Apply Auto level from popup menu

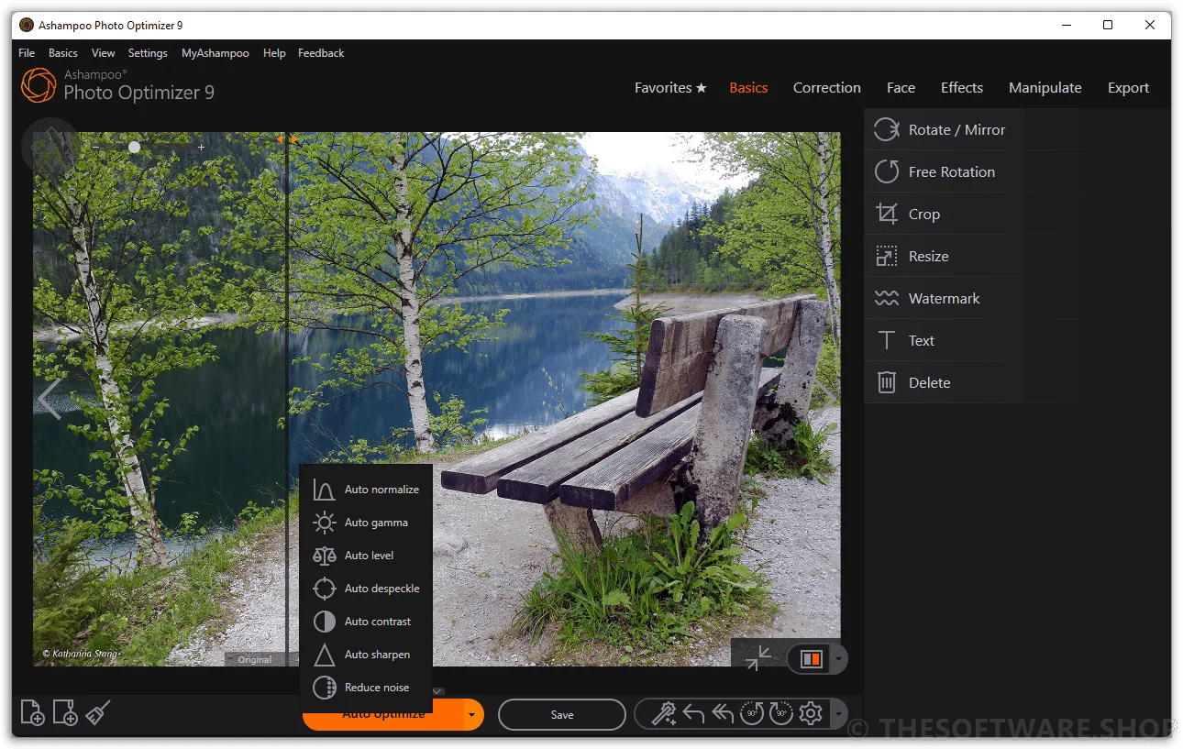coord(366,556)
